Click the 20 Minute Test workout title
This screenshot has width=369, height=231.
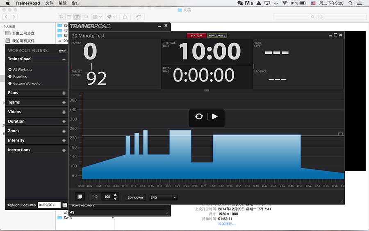point(88,36)
